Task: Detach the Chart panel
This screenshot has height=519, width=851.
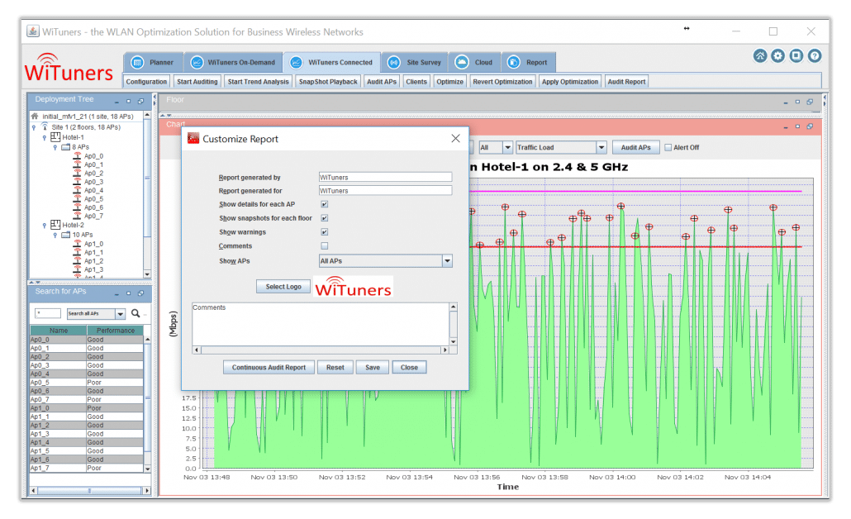Action: (810, 126)
